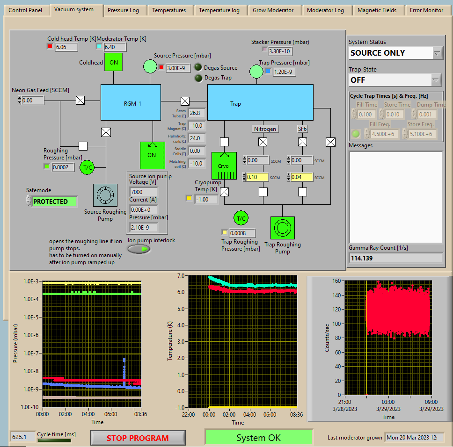
Task: Click the Neon Gas Feed input field
Action: point(33,100)
